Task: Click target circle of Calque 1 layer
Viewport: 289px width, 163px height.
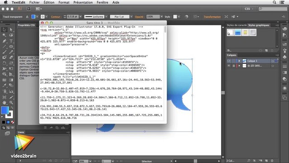Action: point(273,61)
